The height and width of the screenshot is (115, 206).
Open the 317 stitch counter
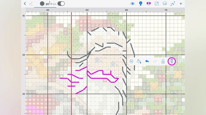click(x=48, y=4)
